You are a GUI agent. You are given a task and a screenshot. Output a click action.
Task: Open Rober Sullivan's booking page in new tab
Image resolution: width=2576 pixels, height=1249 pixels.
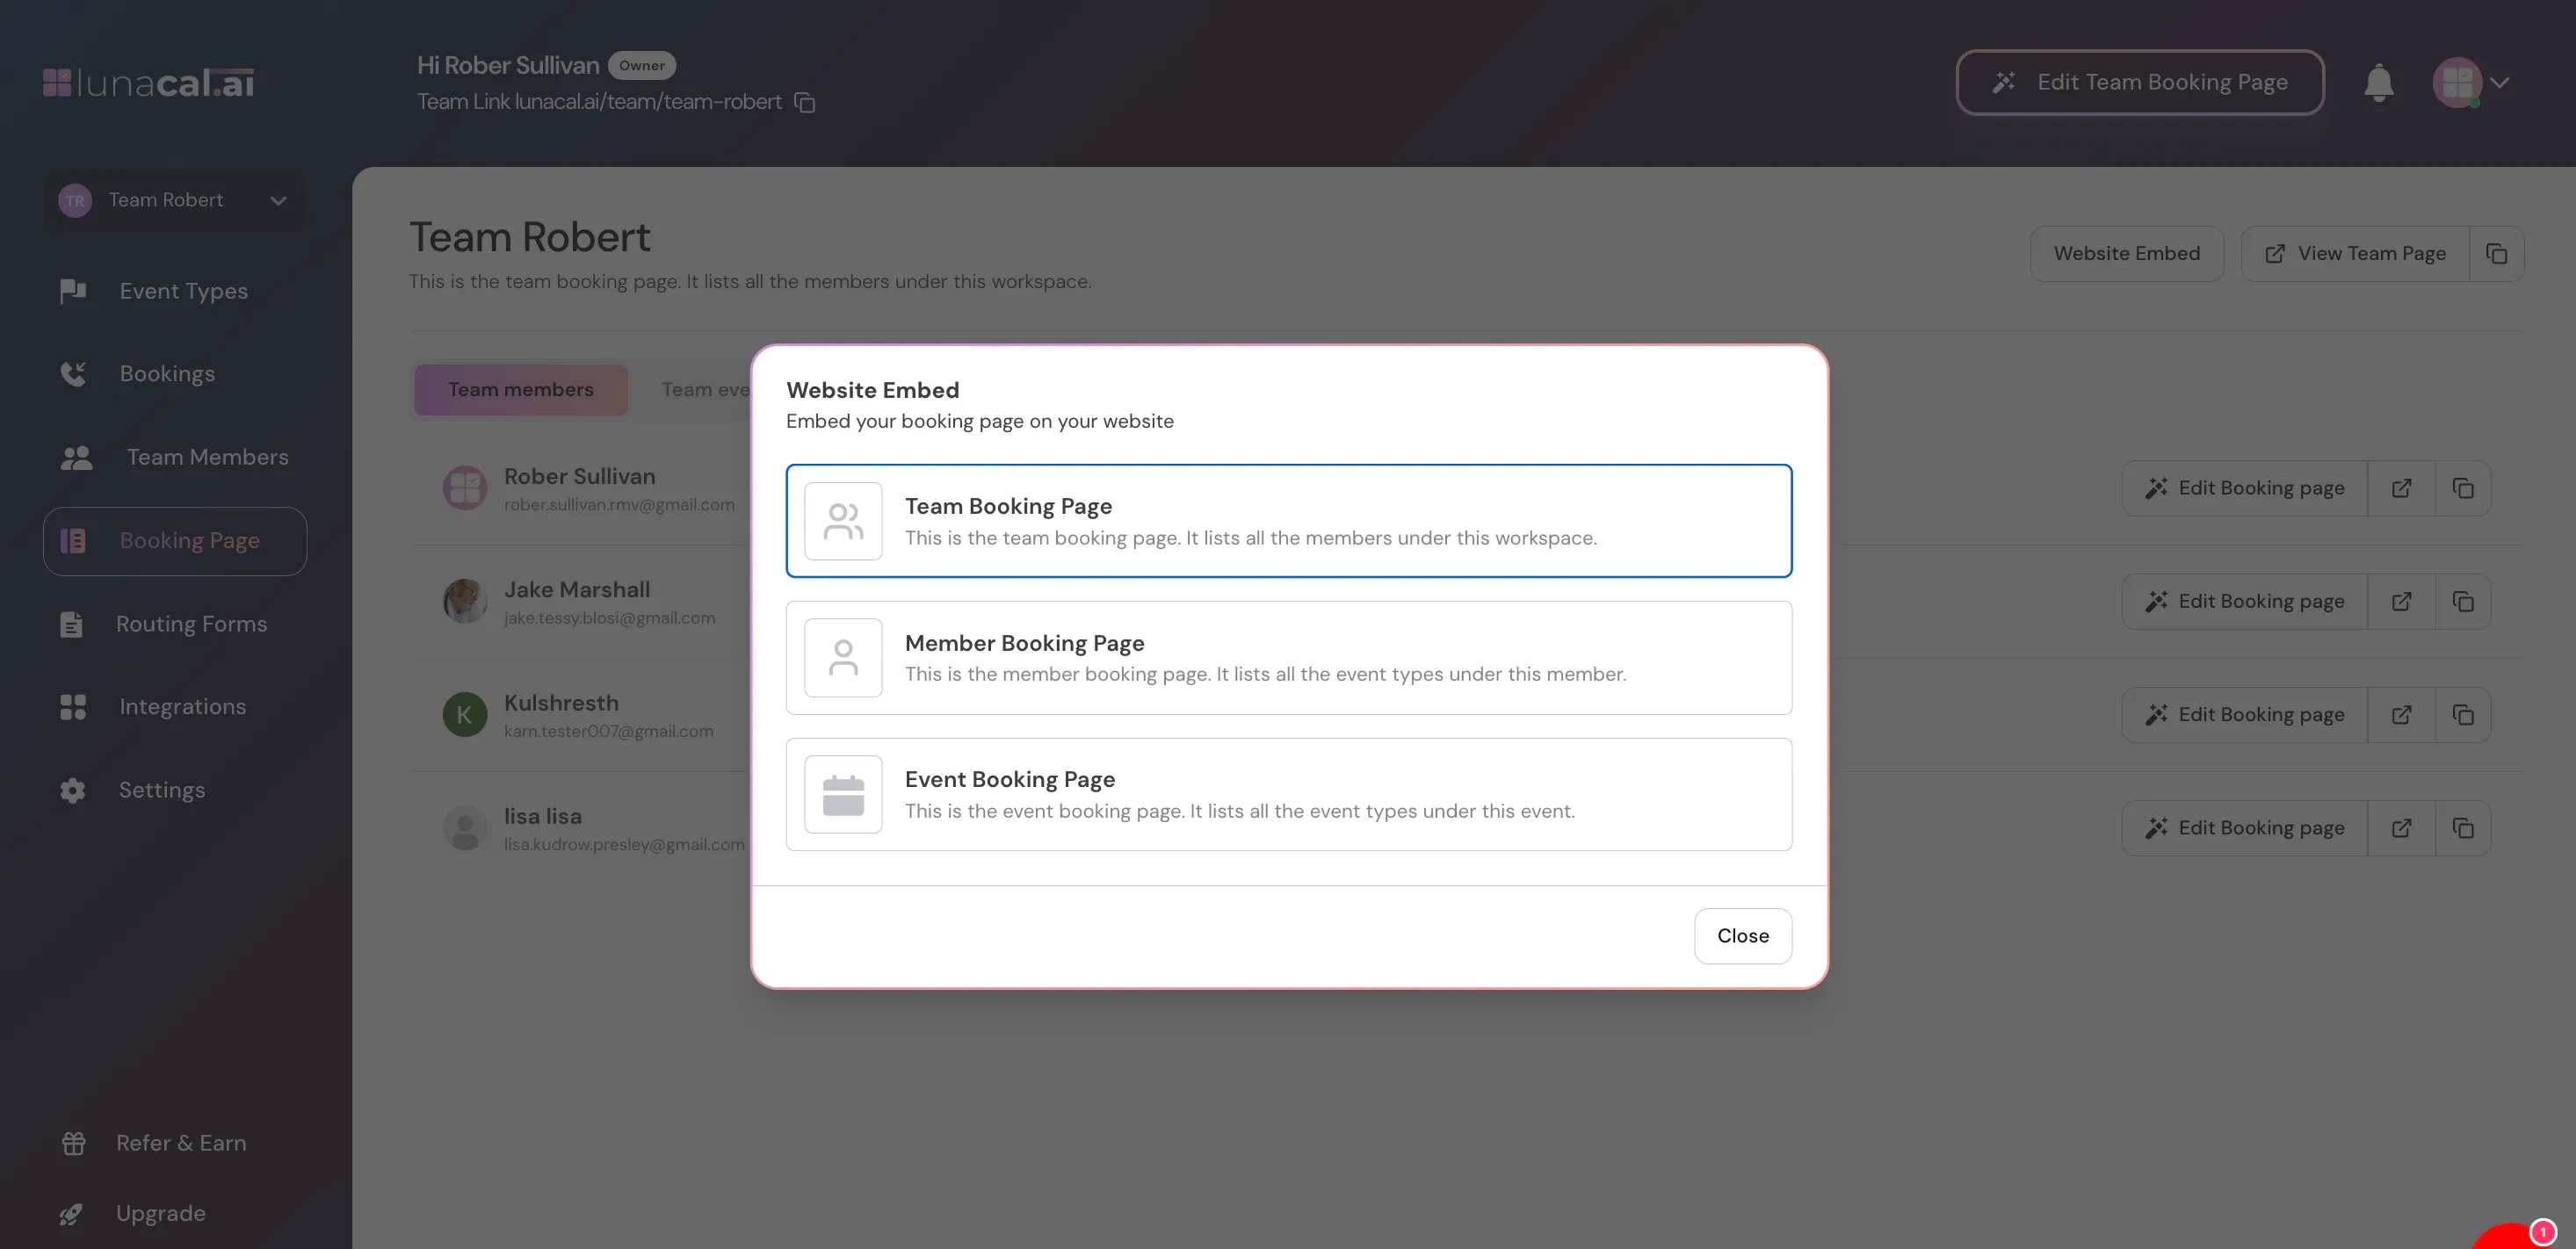2401,488
